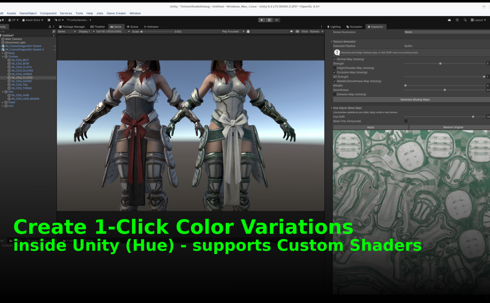Select SK_CDG_TAIL in the Hierarchy
Screen dimensions: 490x303
coord(20,85)
